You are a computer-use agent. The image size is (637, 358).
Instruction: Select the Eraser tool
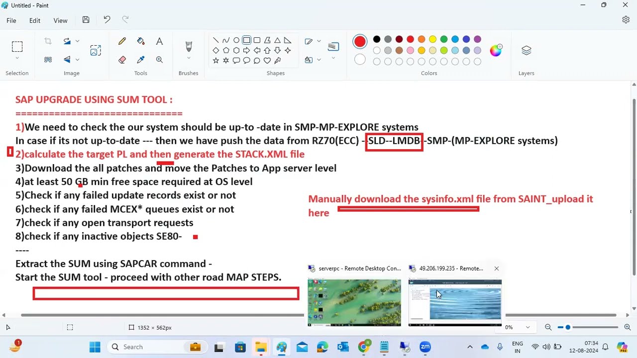point(122,60)
